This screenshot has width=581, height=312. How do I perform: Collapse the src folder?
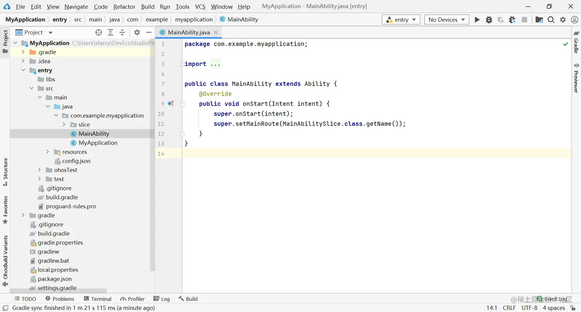pyautogui.click(x=32, y=88)
